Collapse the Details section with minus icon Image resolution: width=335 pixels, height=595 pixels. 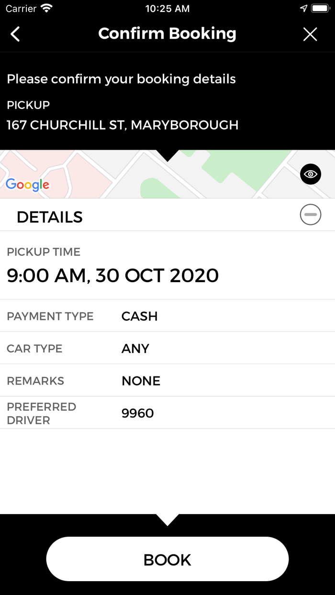point(311,215)
